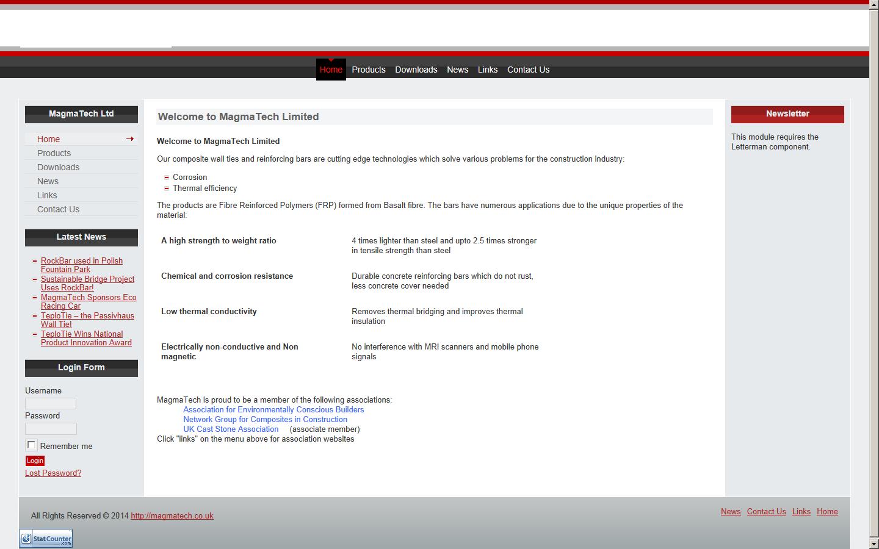The image size is (879, 549).
Task: Tick the Remember me checkbox
Action: point(32,445)
